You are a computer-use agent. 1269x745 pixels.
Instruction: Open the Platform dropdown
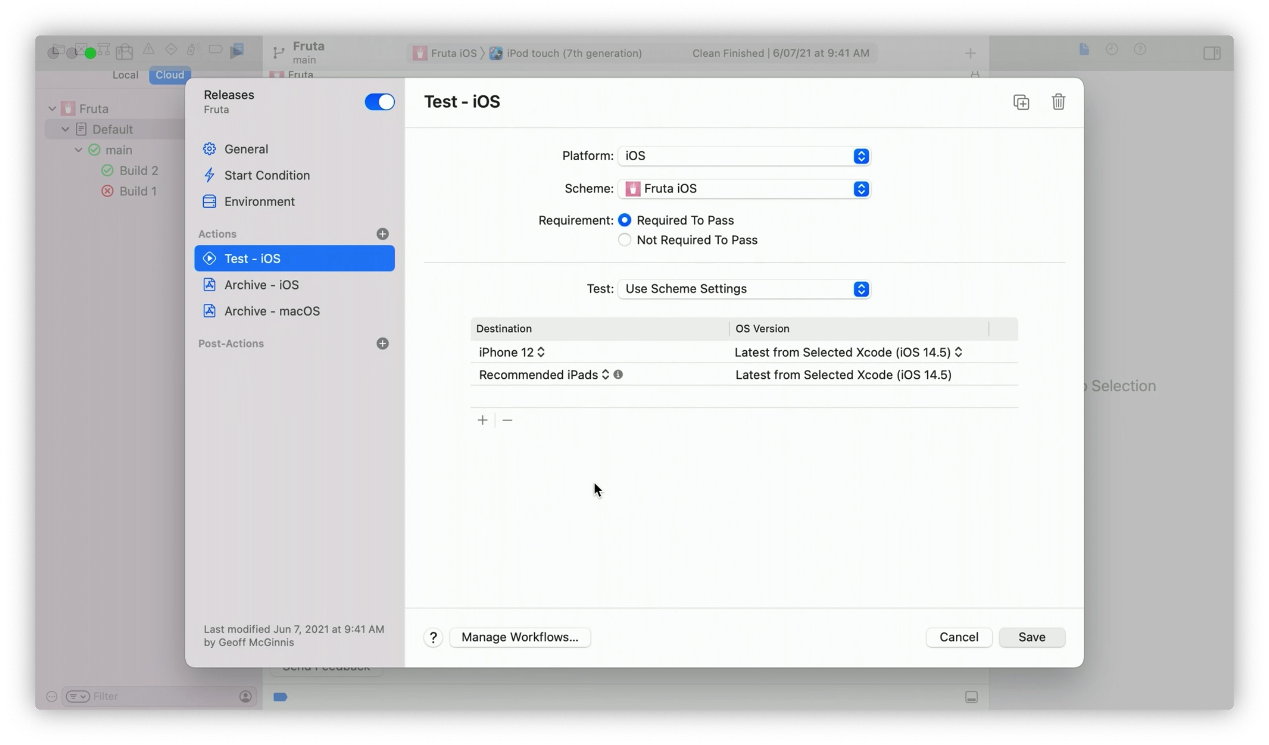860,156
